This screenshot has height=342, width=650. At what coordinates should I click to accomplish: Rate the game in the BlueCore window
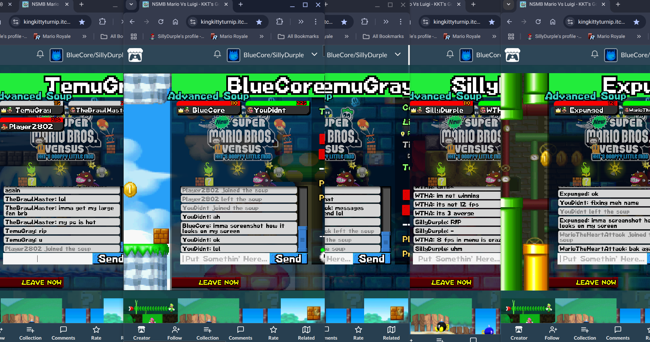[273, 333]
